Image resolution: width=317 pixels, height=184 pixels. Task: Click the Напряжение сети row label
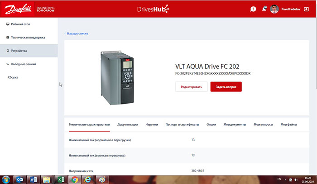(81, 171)
